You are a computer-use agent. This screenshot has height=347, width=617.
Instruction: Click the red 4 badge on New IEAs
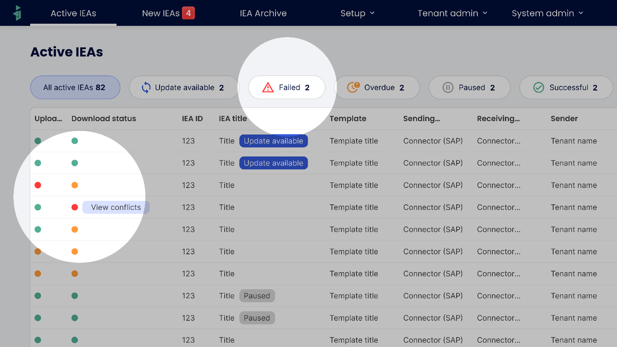[188, 13]
